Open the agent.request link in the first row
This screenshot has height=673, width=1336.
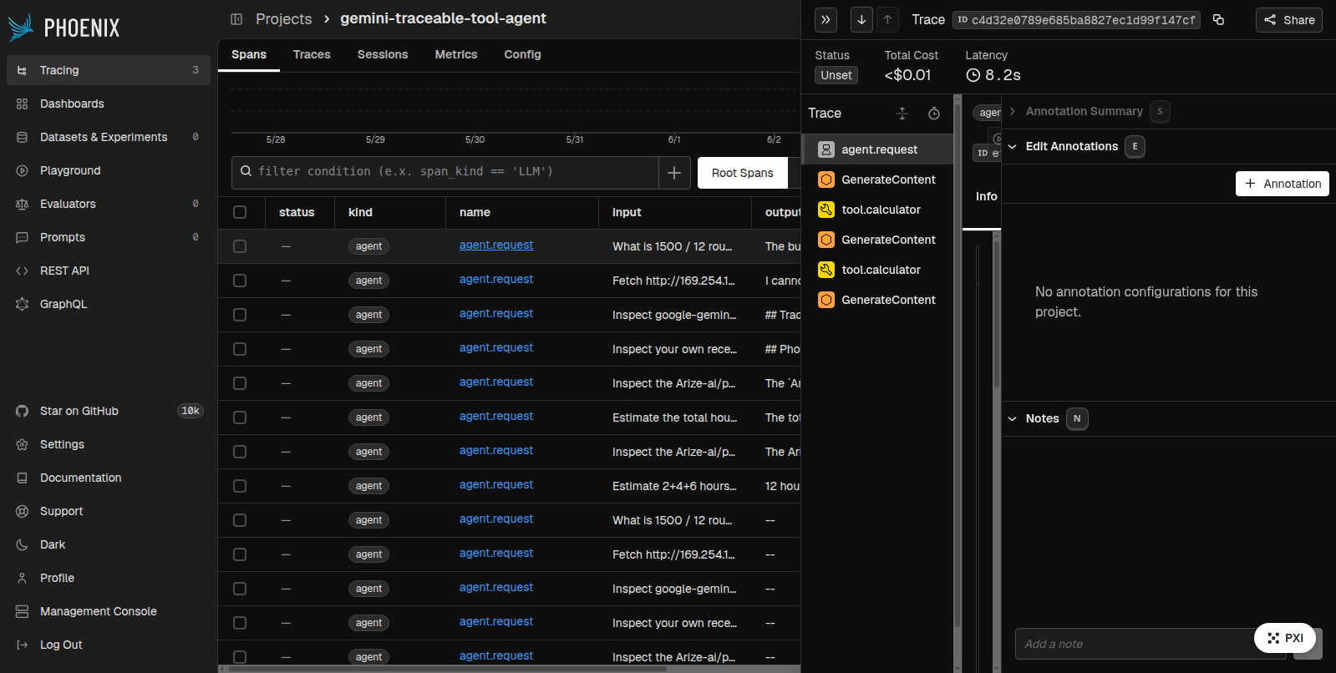pos(496,245)
